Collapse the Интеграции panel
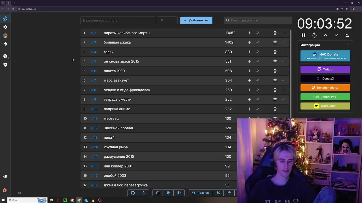 point(349,45)
